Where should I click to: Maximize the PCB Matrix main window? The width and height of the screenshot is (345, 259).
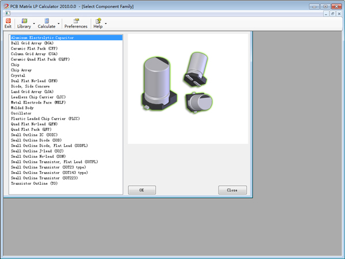click(325, 6)
